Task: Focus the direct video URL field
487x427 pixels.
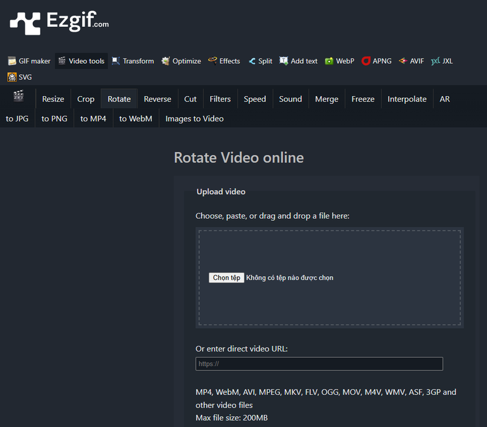Action: [x=319, y=364]
